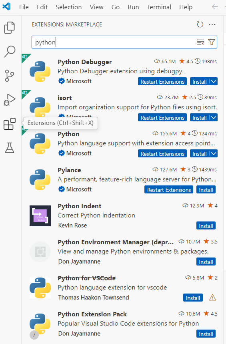The image size is (226, 344).
Task: Click the Python Indent extension icon
Action: tap(40, 216)
